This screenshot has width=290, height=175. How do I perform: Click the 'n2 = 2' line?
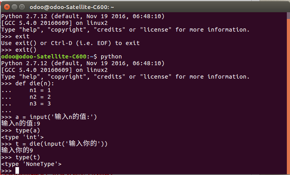click(x=40, y=97)
